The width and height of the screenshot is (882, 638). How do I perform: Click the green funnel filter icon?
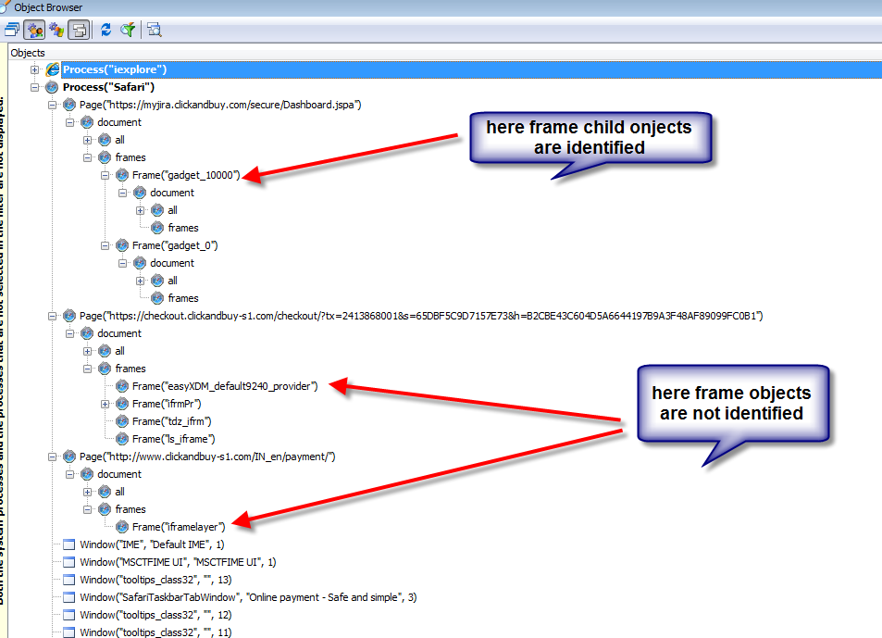(128, 30)
